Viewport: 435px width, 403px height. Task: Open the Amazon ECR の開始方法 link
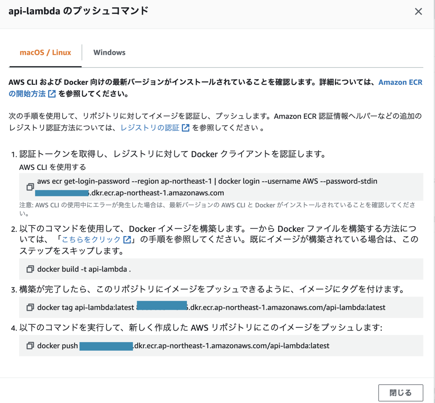point(400,82)
